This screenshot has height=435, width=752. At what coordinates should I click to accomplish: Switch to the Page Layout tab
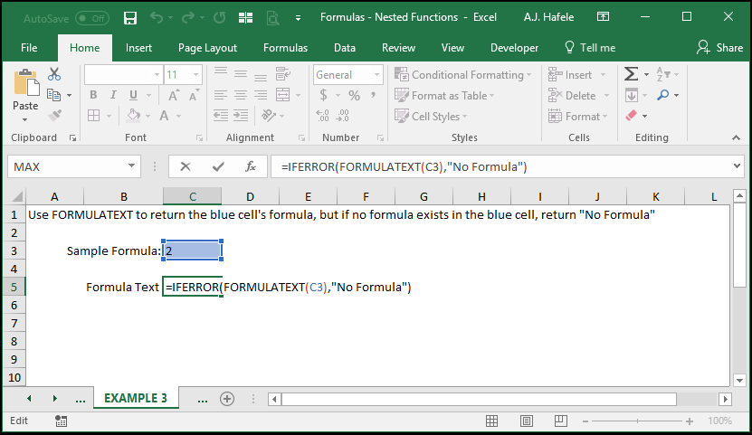207,48
